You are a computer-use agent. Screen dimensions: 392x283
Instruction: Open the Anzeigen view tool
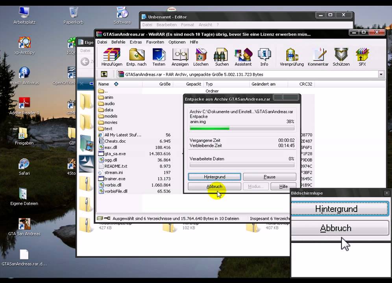180,57
